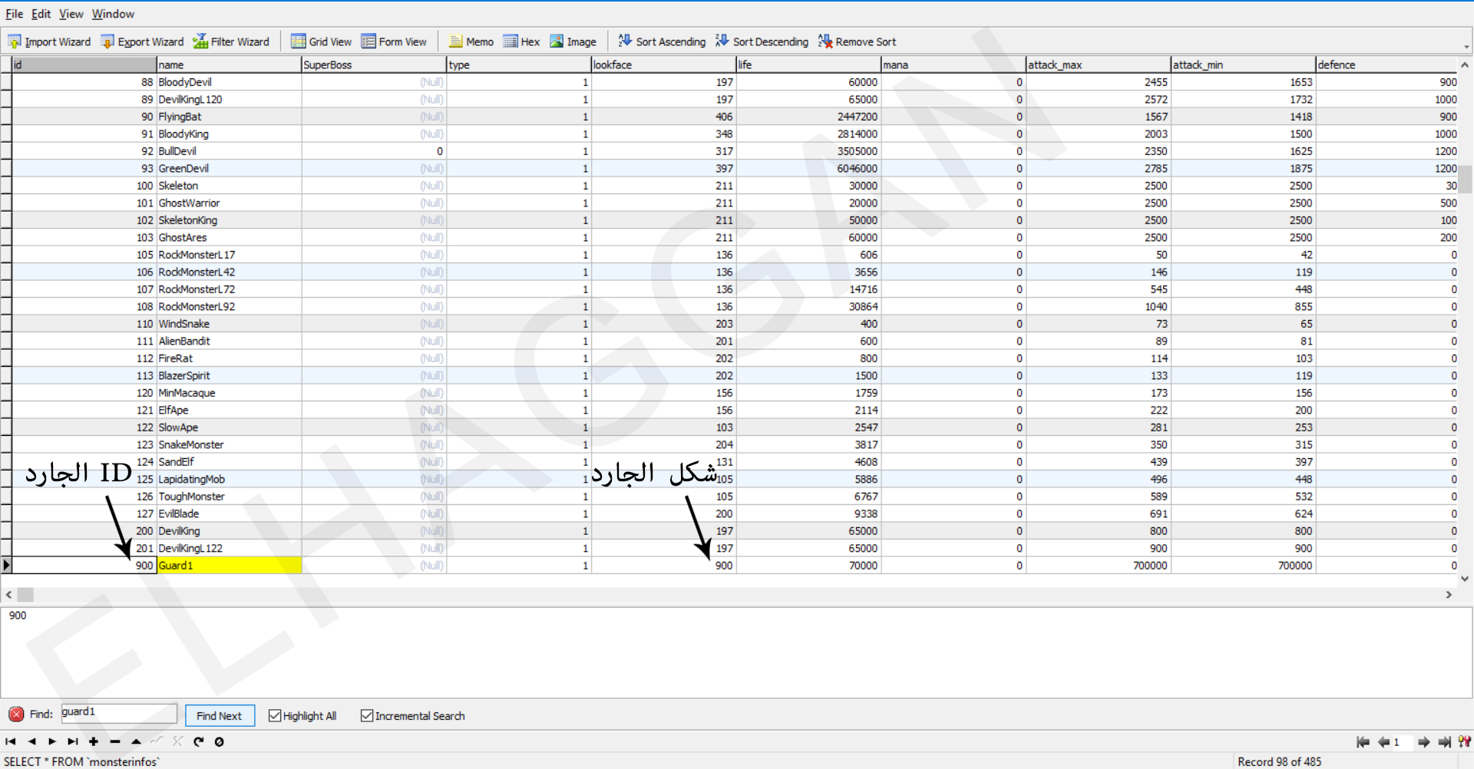Click the mana column header
1474x769 pixels.
tap(953, 64)
